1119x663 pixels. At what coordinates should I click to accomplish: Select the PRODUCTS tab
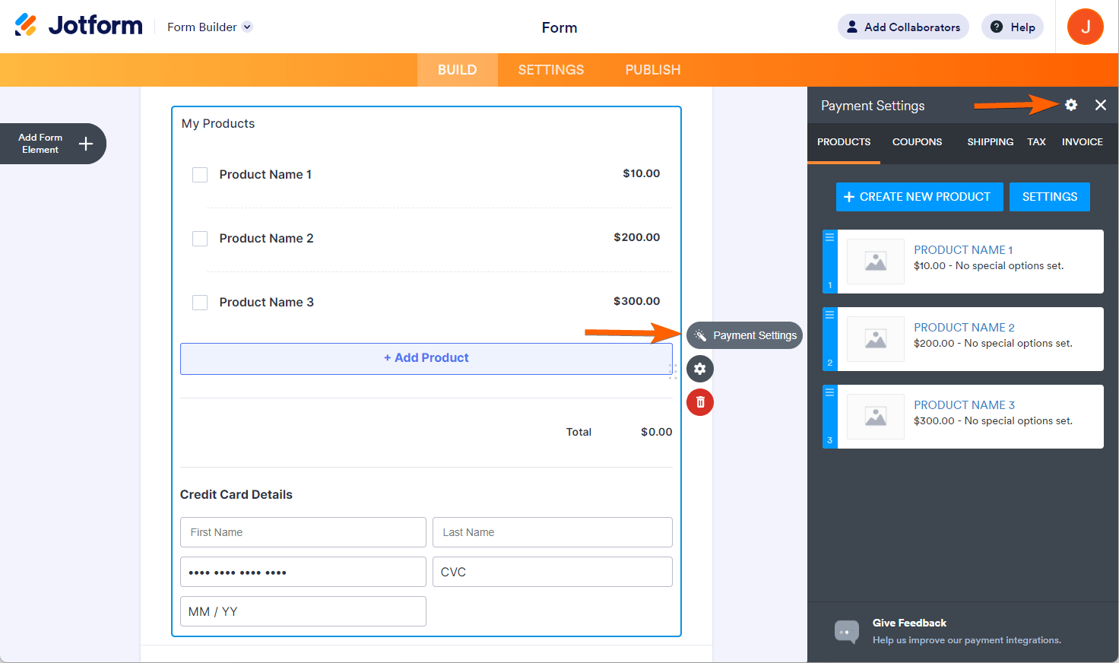844,142
